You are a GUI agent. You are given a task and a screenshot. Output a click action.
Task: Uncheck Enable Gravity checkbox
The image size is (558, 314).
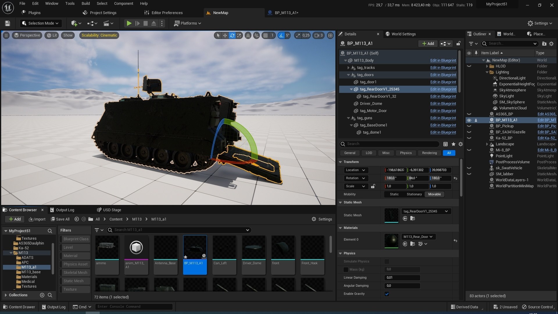click(387, 294)
